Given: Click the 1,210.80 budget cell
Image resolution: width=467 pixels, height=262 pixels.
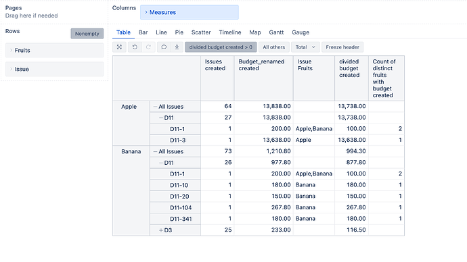Looking at the screenshot, I should click(x=263, y=151).
